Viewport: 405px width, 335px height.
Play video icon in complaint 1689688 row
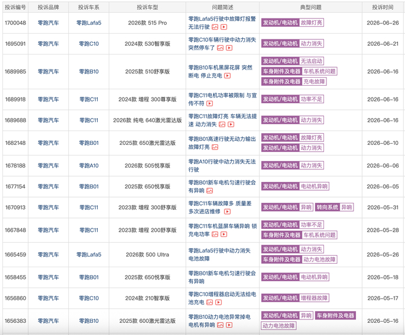231,125
